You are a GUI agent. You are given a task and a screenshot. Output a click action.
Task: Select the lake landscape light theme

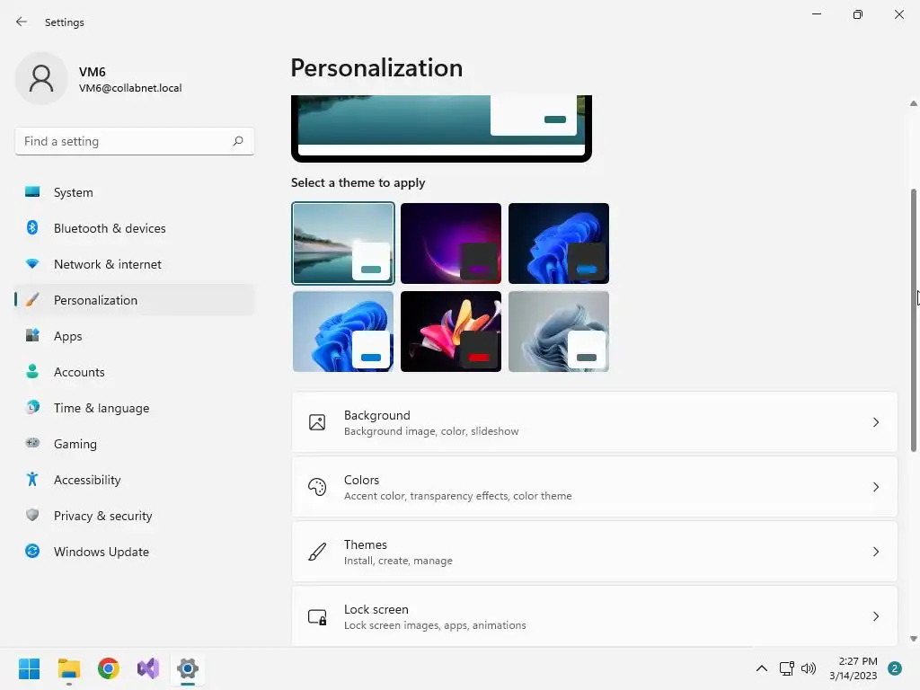coord(342,243)
